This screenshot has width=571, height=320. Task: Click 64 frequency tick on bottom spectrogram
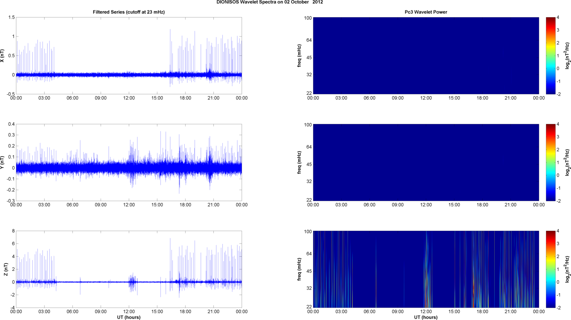coord(309,254)
